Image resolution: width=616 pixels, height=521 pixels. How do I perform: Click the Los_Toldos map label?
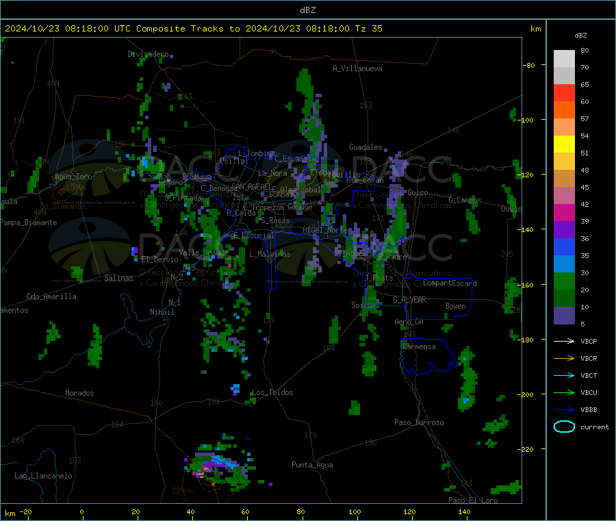pyautogui.click(x=272, y=392)
